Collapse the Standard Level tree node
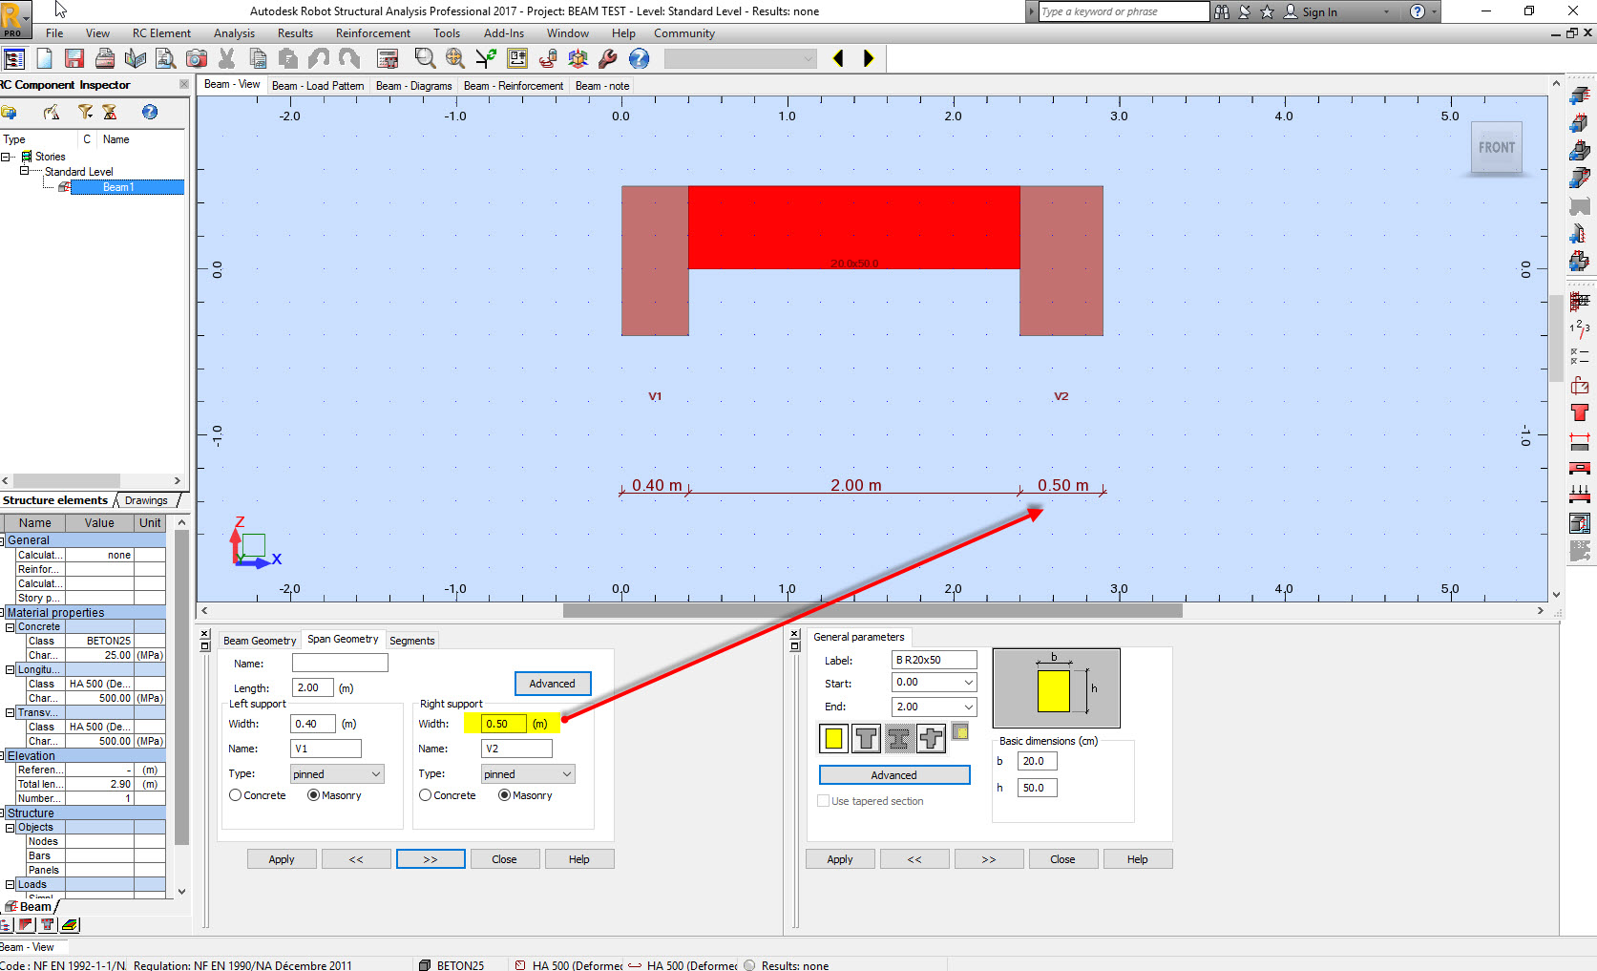The height and width of the screenshot is (971, 1597). click(x=25, y=171)
